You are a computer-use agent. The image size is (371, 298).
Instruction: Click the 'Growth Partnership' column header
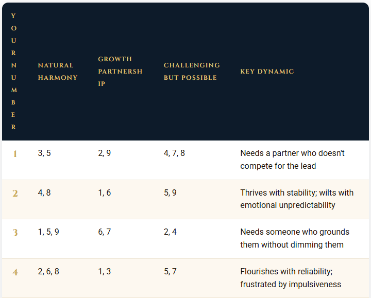click(x=120, y=72)
